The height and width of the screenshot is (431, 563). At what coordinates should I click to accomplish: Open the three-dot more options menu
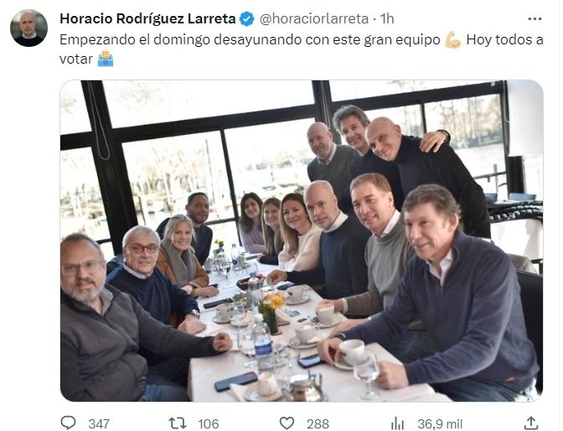(535, 18)
